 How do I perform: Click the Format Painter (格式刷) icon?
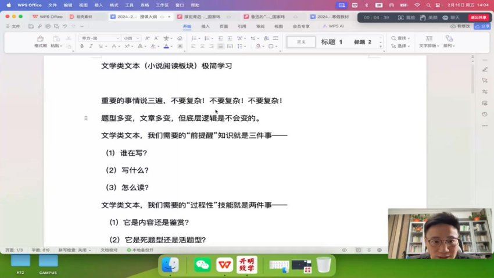(40, 38)
